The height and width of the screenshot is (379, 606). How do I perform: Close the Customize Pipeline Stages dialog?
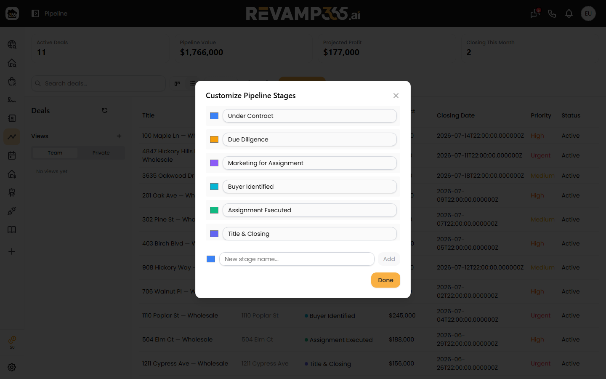pos(396,96)
